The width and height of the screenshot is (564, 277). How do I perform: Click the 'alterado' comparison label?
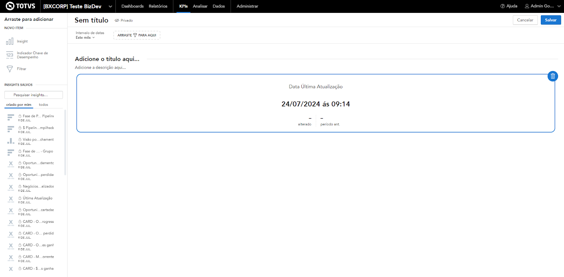click(305, 124)
